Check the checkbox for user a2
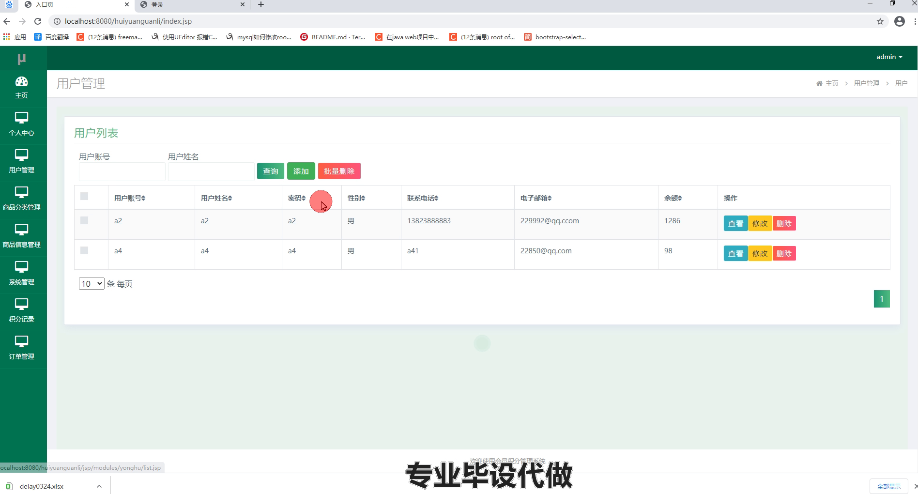Screen dimensions: 918x494 84,220
